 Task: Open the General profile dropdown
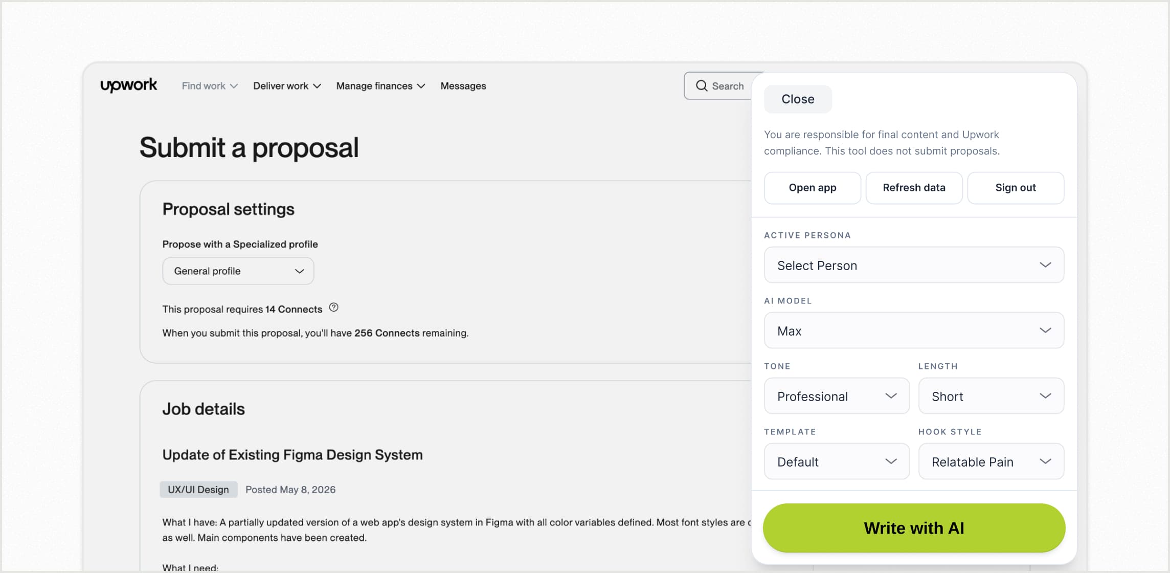coord(238,271)
